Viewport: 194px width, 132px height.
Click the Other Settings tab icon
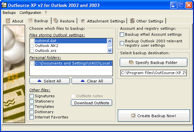pyautogui.click(x=132, y=21)
